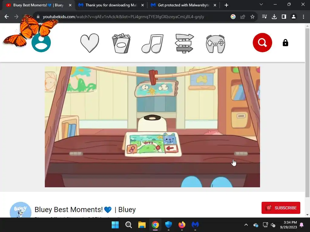Expand hidden system tray icons
This screenshot has height=232, width=310.
click(x=246, y=225)
